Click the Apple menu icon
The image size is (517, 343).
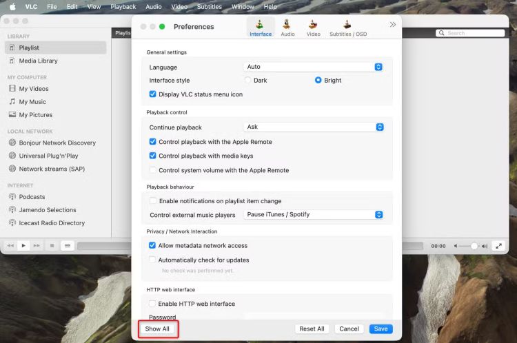coord(12,7)
